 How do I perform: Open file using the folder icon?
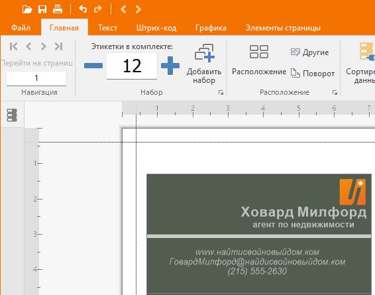[x=27, y=9]
